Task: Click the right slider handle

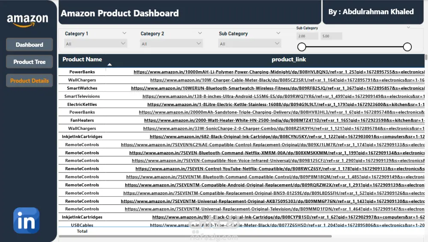Action: click(x=407, y=47)
